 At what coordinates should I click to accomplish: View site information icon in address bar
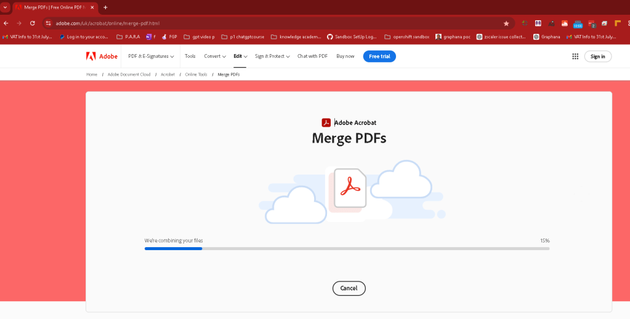(49, 23)
